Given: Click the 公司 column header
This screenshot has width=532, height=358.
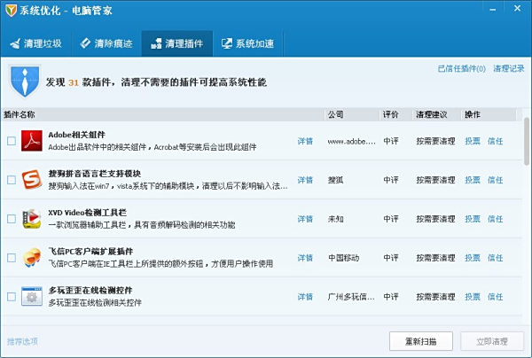Looking at the screenshot, I should (x=352, y=114).
